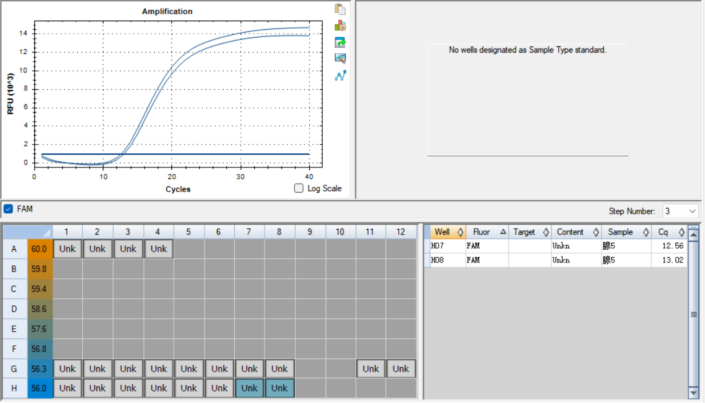This screenshot has width=705, height=403.
Task: Select plate column 12 header
Action: point(401,232)
